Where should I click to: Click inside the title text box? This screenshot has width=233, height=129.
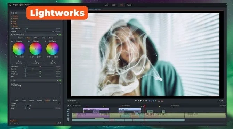pyautogui.click(x=35, y=91)
